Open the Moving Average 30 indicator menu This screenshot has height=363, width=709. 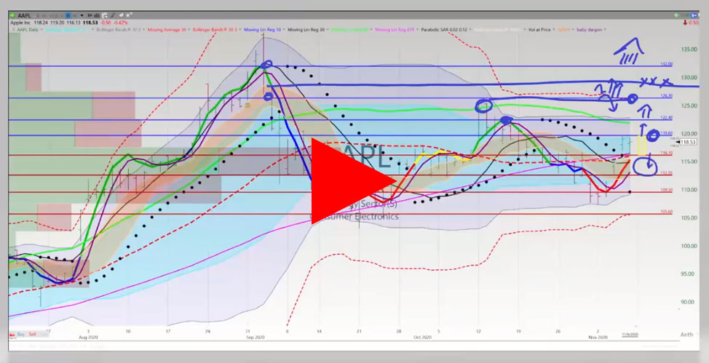tap(169, 30)
